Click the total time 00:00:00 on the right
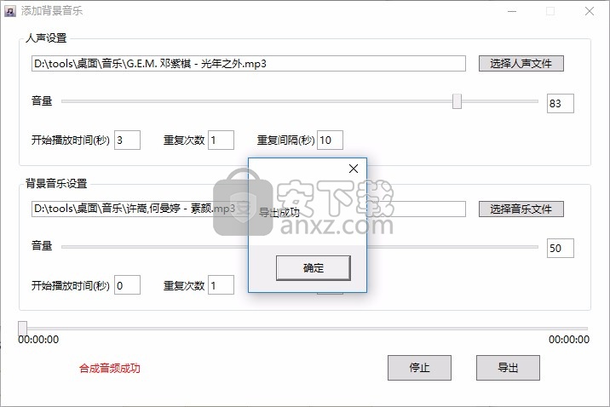Image resolution: width=610 pixels, height=407 pixels. click(569, 340)
